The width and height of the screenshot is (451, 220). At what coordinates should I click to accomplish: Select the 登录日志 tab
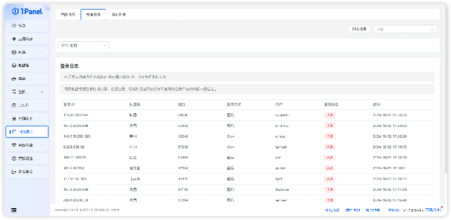pos(93,15)
